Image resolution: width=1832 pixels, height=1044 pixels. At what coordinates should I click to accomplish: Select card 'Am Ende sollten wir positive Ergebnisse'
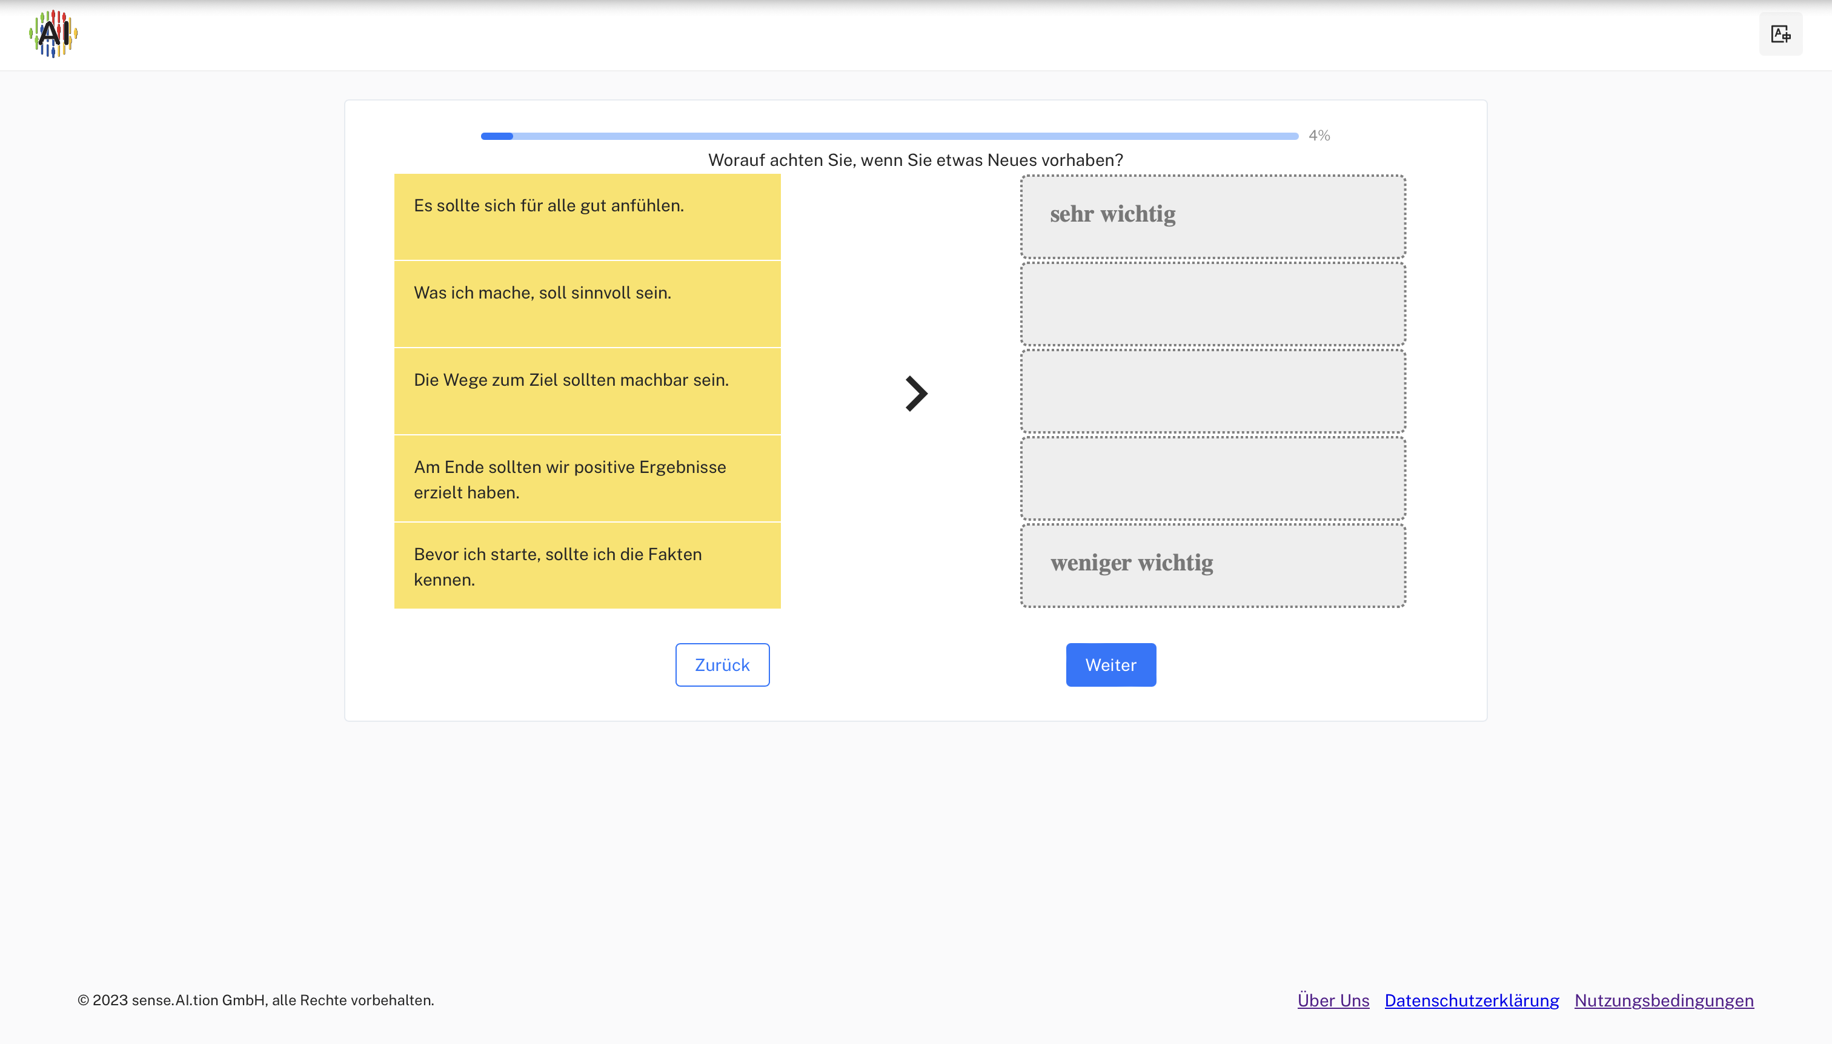(587, 479)
